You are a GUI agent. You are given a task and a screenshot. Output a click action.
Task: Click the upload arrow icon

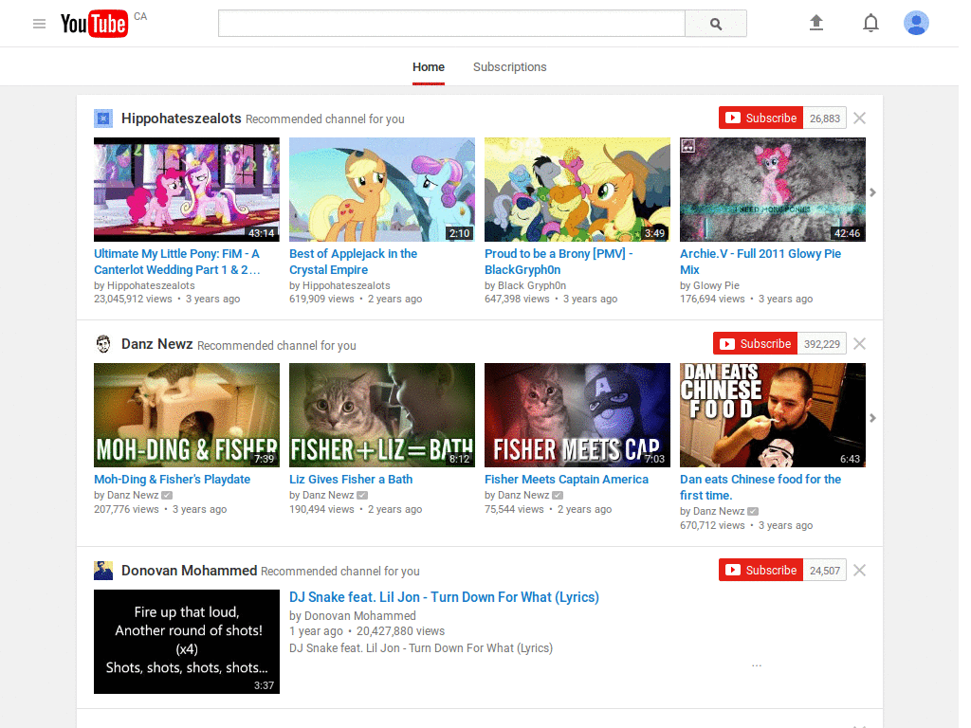point(816,23)
